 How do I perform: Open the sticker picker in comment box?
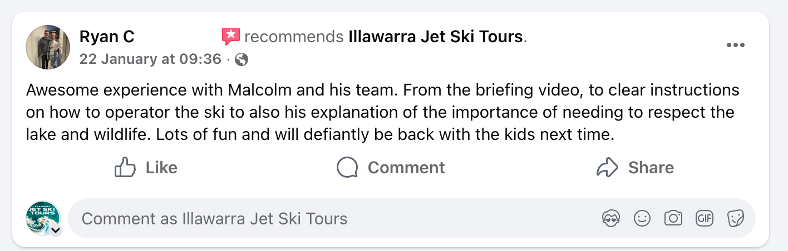click(x=736, y=219)
